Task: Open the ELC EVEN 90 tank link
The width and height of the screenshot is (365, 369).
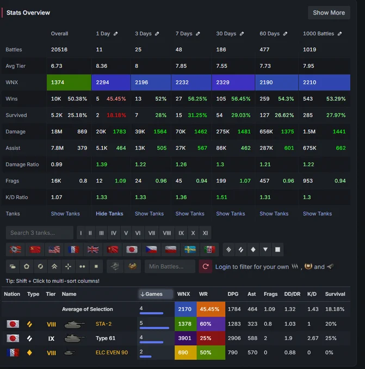Action: pyautogui.click(x=112, y=353)
